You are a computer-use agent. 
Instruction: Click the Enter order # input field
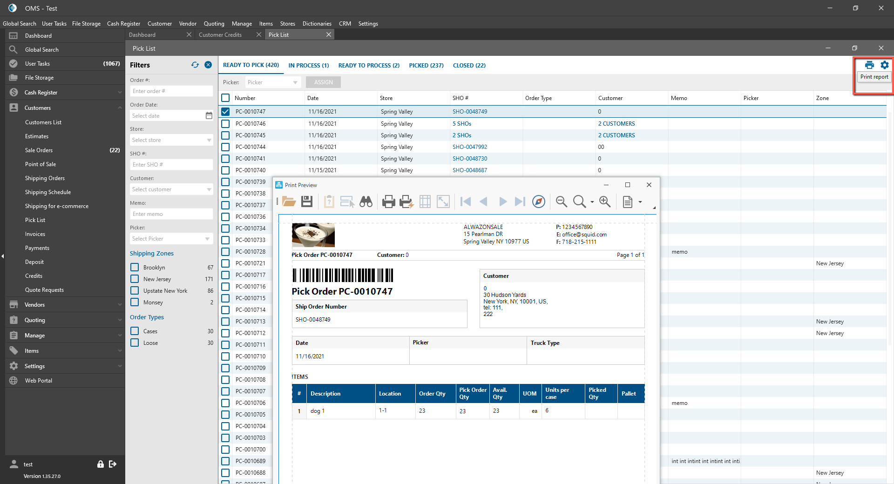point(171,91)
